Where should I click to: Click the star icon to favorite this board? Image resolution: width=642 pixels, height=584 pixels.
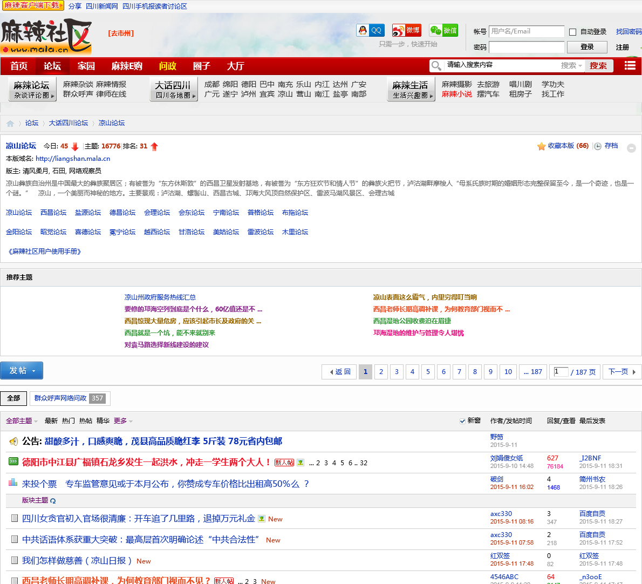click(x=541, y=146)
